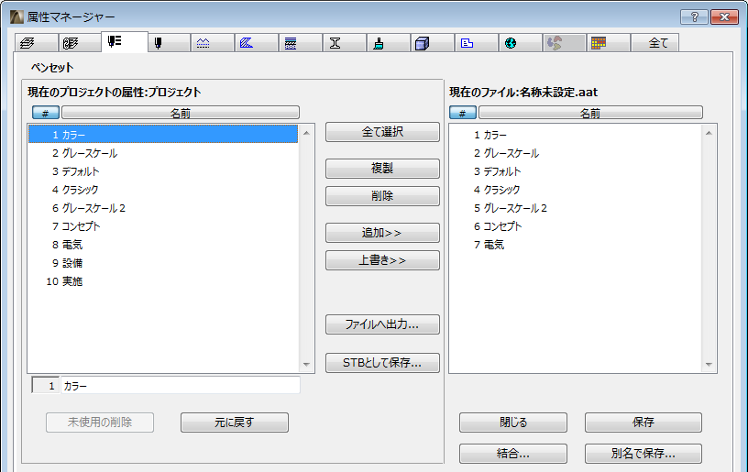Screen dimensions: 748x472
Task: Sort project list by # column
Action: (46, 113)
